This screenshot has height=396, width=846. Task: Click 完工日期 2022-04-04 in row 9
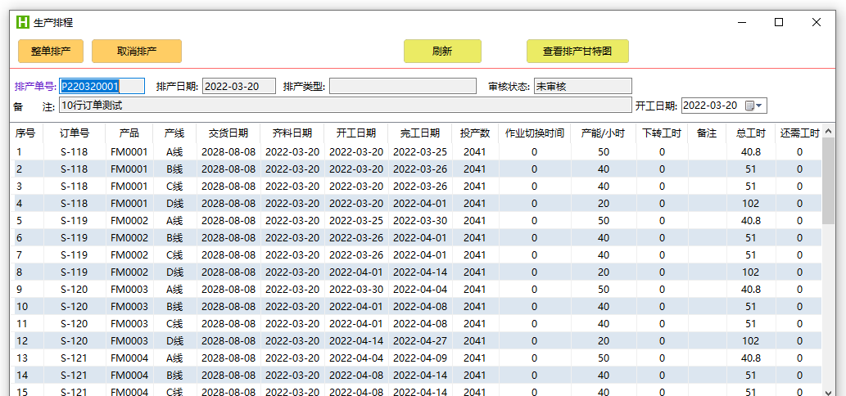pos(420,290)
